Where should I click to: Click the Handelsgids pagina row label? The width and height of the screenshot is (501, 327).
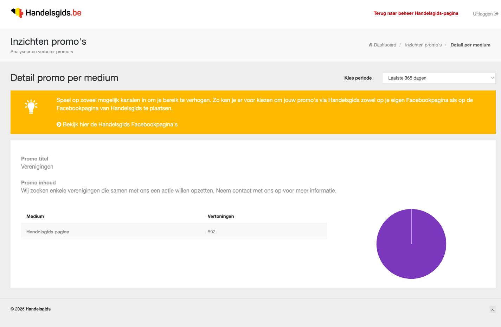click(48, 232)
